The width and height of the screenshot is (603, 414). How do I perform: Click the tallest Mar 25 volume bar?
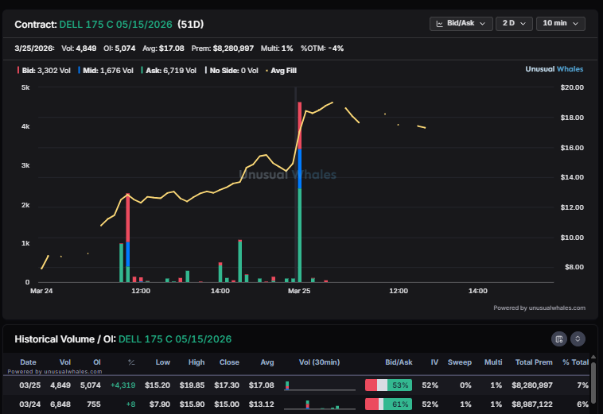click(300, 192)
